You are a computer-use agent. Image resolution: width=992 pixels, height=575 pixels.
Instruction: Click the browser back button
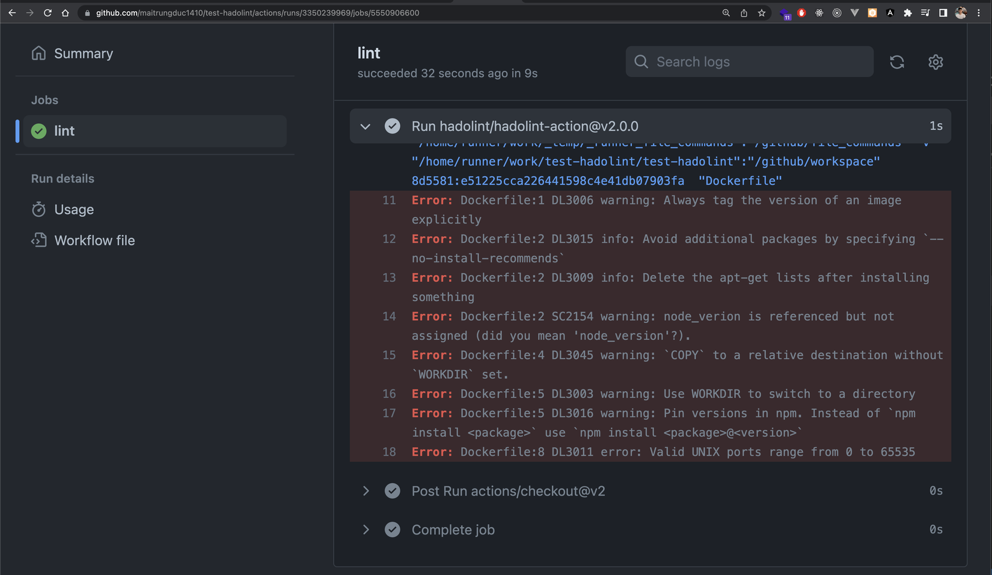[12, 12]
